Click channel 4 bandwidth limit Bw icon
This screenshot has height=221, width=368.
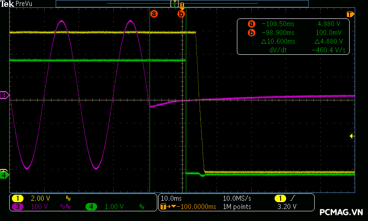[142, 207]
